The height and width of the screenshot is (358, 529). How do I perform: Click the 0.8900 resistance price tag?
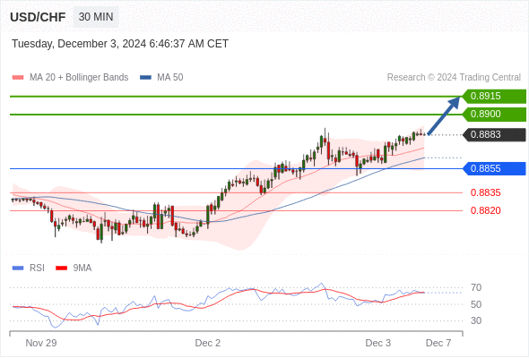pos(494,115)
